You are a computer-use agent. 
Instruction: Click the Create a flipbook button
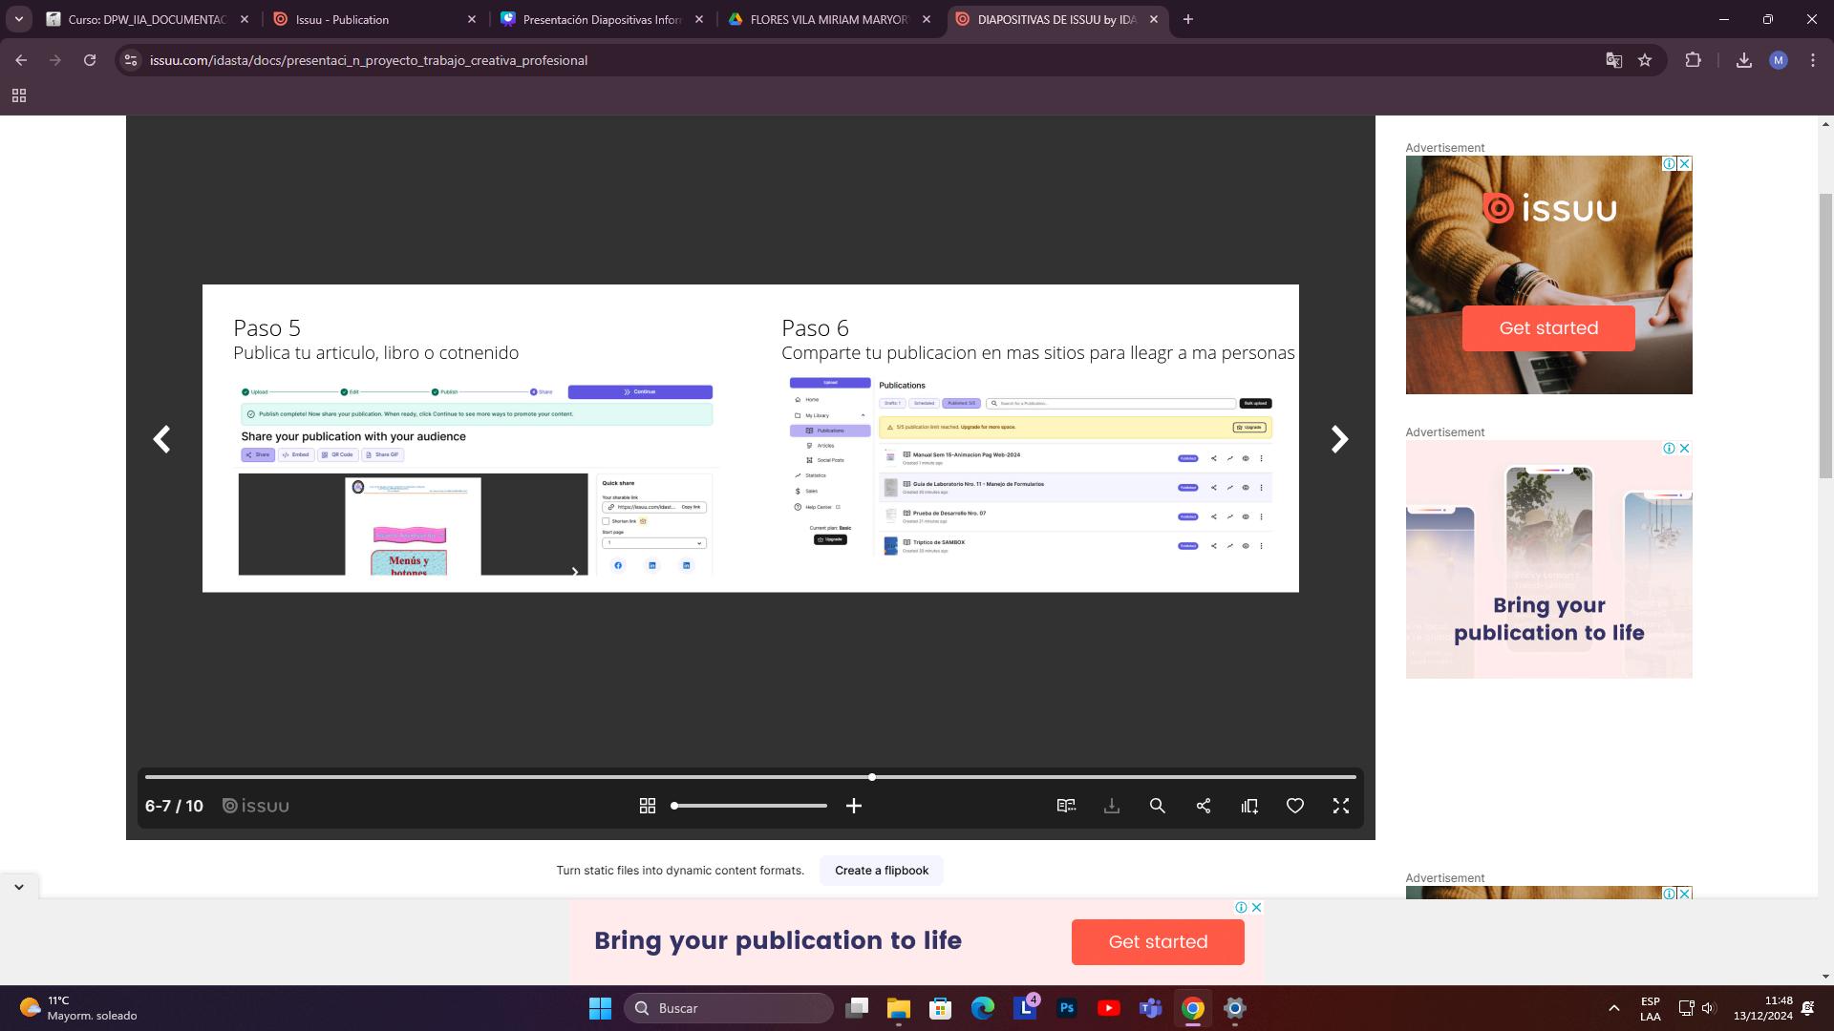(881, 871)
